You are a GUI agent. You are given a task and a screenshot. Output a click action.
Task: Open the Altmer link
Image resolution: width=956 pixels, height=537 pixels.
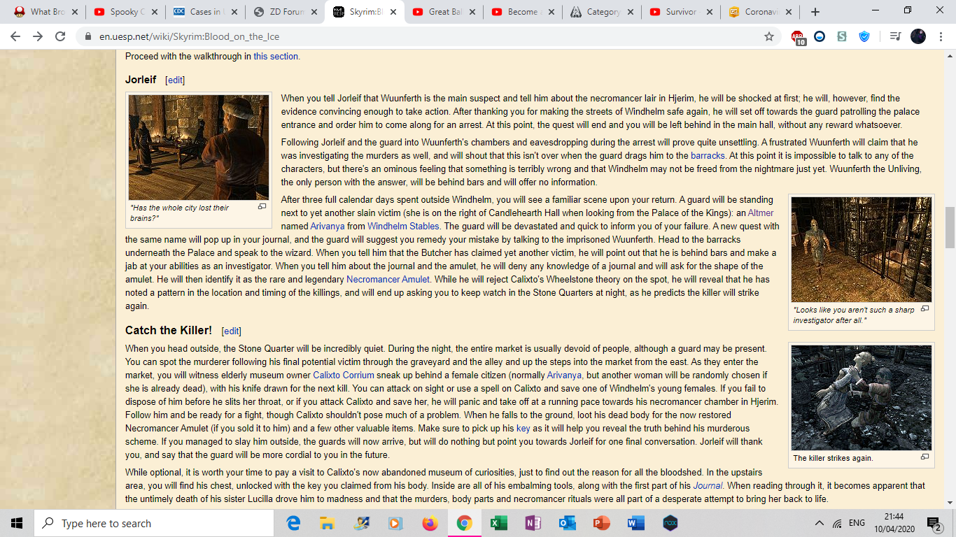tap(760, 213)
